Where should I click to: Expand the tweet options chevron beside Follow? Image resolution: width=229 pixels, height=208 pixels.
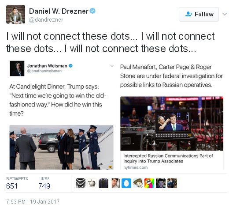pyautogui.click(x=225, y=14)
